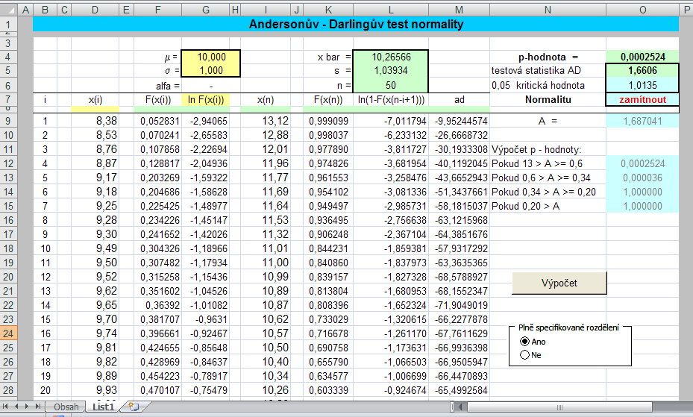
Task: Click ad value -9,95244574
Action: pos(460,121)
